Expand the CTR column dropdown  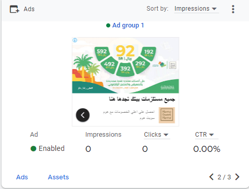[x=206, y=135]
